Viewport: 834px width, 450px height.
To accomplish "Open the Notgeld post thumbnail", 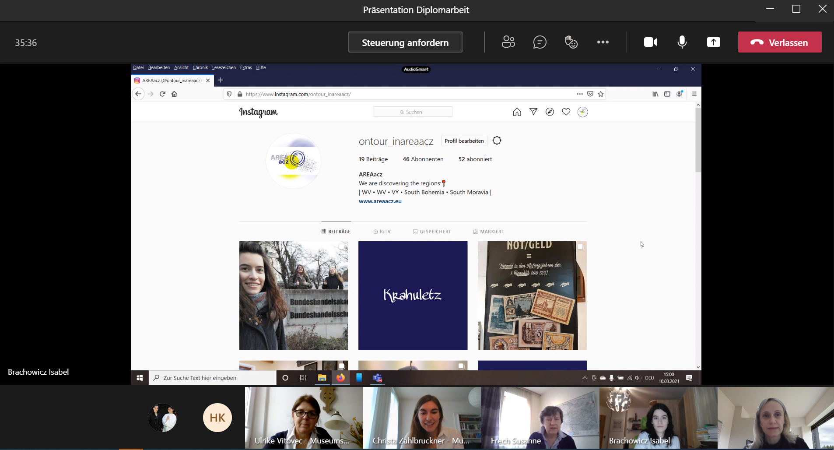I will 532,295.
